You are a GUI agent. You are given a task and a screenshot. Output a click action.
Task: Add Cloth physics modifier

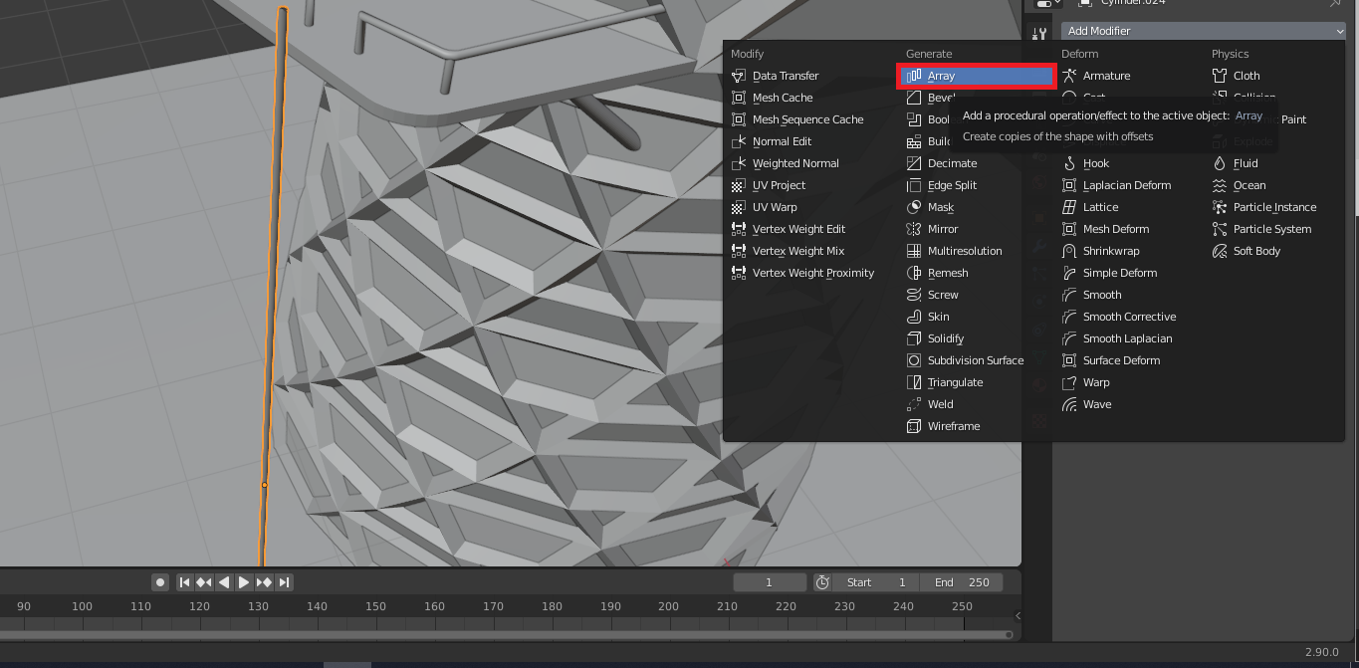tap(1246, 76)
